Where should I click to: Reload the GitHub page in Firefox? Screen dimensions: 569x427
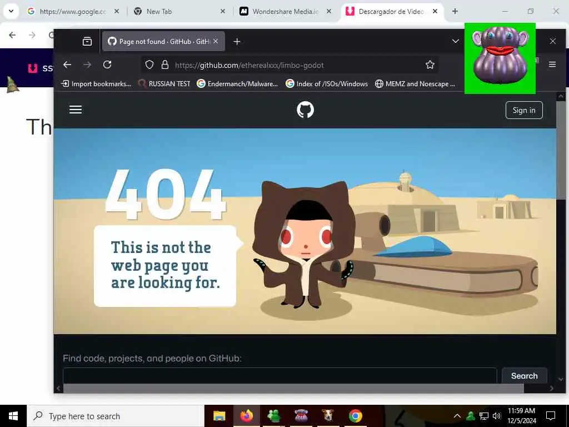(x=107, y=64)
